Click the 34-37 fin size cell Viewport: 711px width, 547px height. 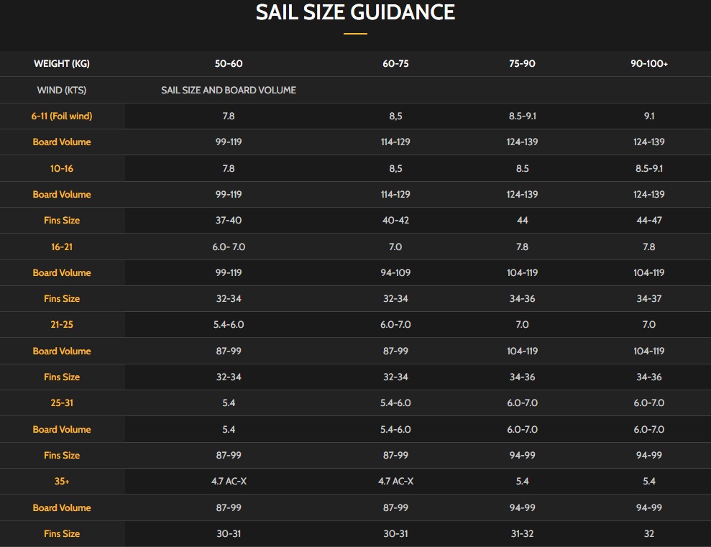coord(649,299)
